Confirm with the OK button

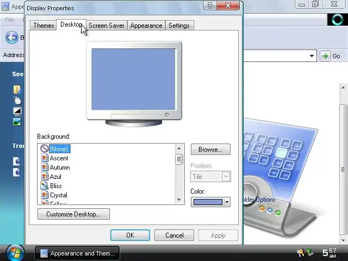pos(130,235)
